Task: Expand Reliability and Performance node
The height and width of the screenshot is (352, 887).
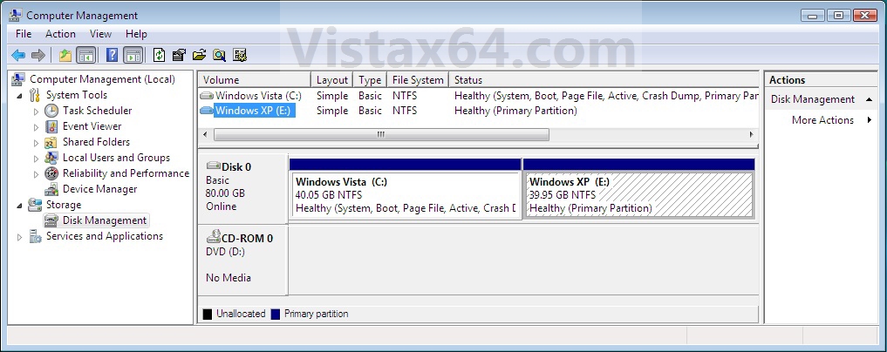Action: pyautogui.click(x=37, y=174)
